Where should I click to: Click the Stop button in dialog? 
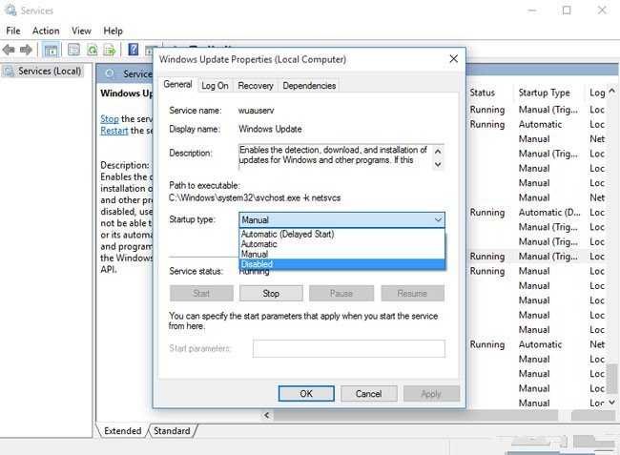[x=271, y=294]
